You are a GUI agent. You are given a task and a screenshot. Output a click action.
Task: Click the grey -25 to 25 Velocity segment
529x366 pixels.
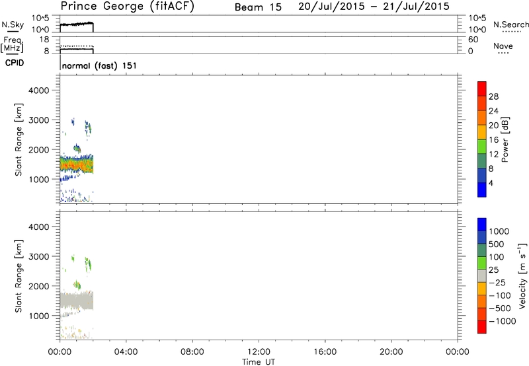pyautogui.click(x=482, y=275)
